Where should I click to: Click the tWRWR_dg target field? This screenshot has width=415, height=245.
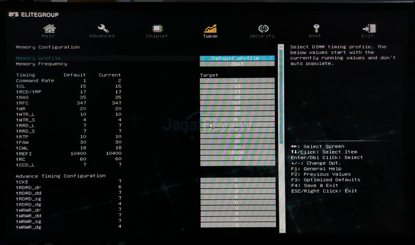pyautogui.click(x=237, y=225)
